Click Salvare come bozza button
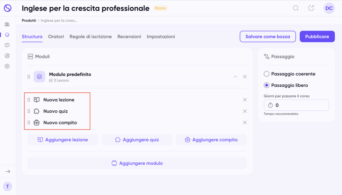Image resolution: width=342 pixels, height=195 pixels. tap(268, 36)
